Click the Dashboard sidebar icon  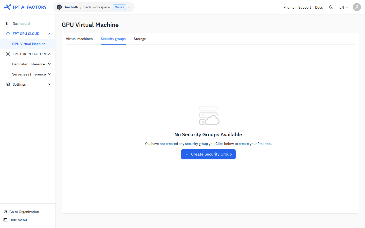[8, 24]
